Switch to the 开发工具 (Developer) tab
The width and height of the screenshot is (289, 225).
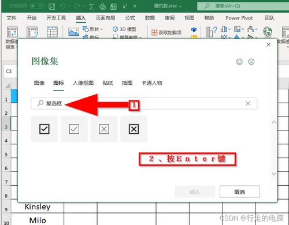pos(56,18)
